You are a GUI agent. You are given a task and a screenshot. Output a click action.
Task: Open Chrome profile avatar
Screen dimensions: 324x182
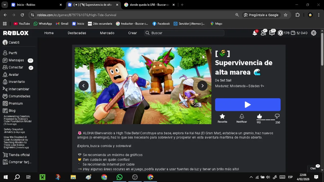pos(310,15)
